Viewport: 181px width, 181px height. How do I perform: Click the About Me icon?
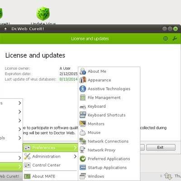pyautogui.click(x=83, y=71)
